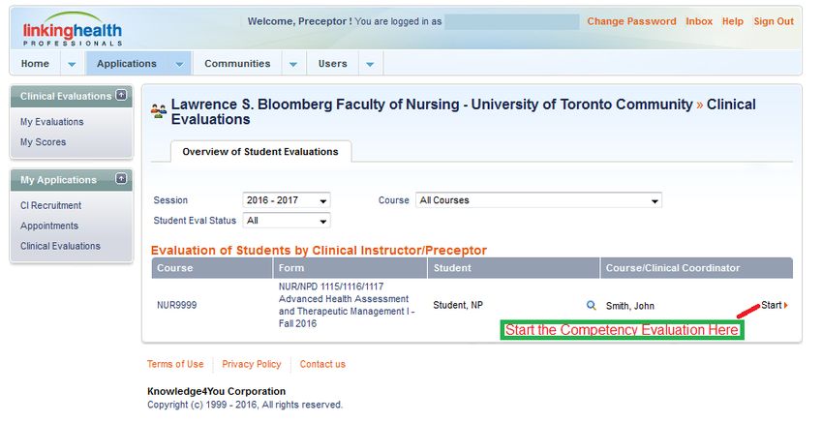Image resolution: width=823 pixels, height=422 pixels.
Task: Click Start to begin the evaluation
Action: click(x=771, y=306)
